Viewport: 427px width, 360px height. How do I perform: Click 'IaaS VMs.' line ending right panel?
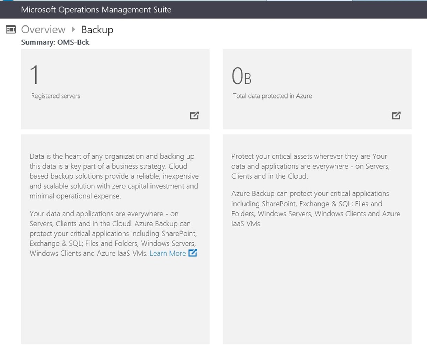tap(246, 224)
